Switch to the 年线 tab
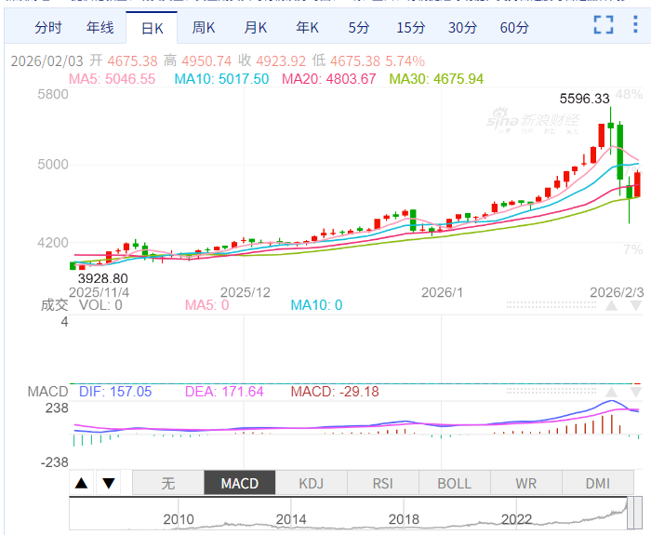651x535 pixels. pyautogui.click(x=100, y=28)
